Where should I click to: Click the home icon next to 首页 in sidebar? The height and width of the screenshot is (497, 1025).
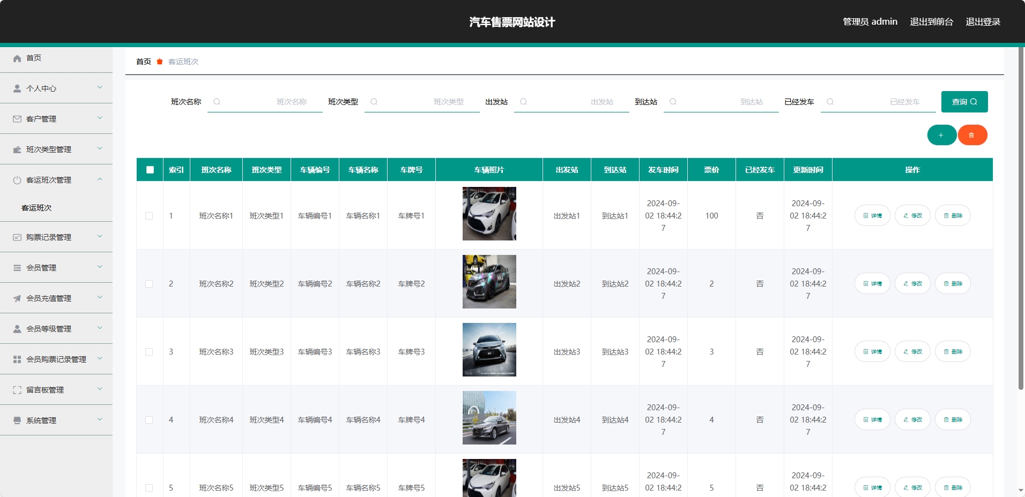[17, 58]
